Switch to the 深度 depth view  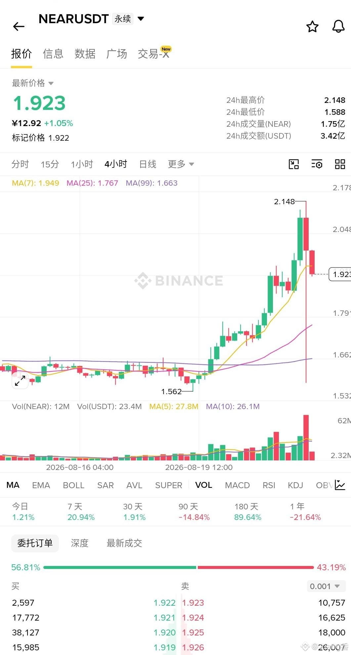pos(80,543)
